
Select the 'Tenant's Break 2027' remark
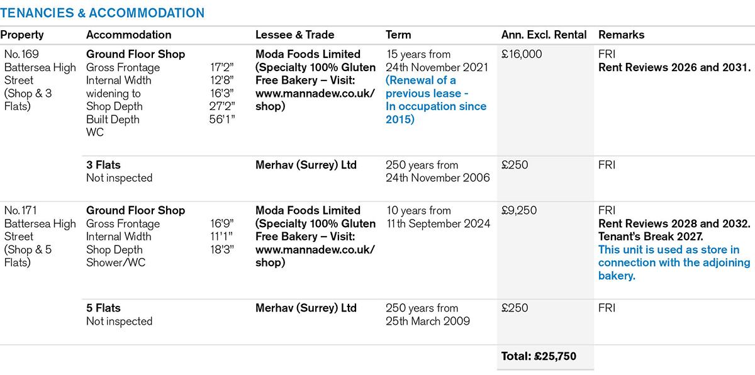click(651, 237)
